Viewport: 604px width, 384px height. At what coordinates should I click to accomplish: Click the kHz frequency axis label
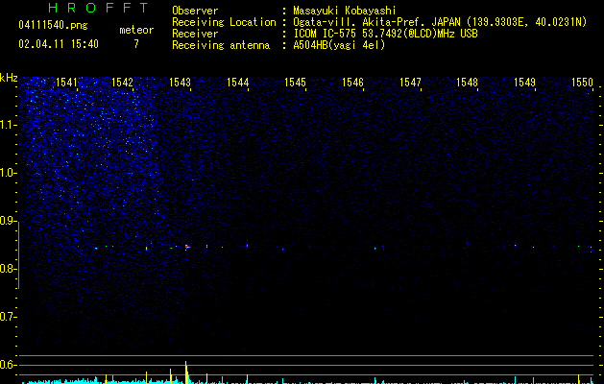click(9, 78)
